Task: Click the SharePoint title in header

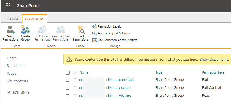Action: (28, 6)
